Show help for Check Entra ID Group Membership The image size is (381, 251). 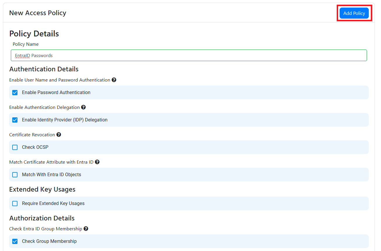click(86, 229)
